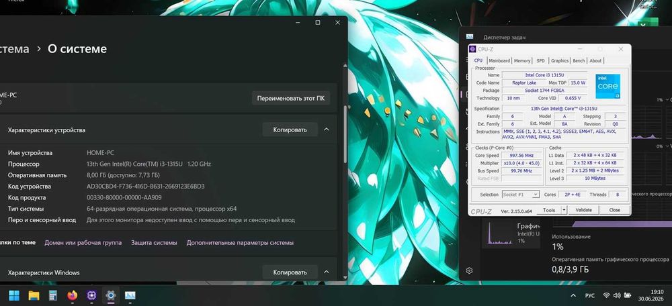Click the device ID AD30CBD4-F736-416D-B631-2669123E6BD3
The width and height of the screenshot is (672, 306).
tap(145, 186)
